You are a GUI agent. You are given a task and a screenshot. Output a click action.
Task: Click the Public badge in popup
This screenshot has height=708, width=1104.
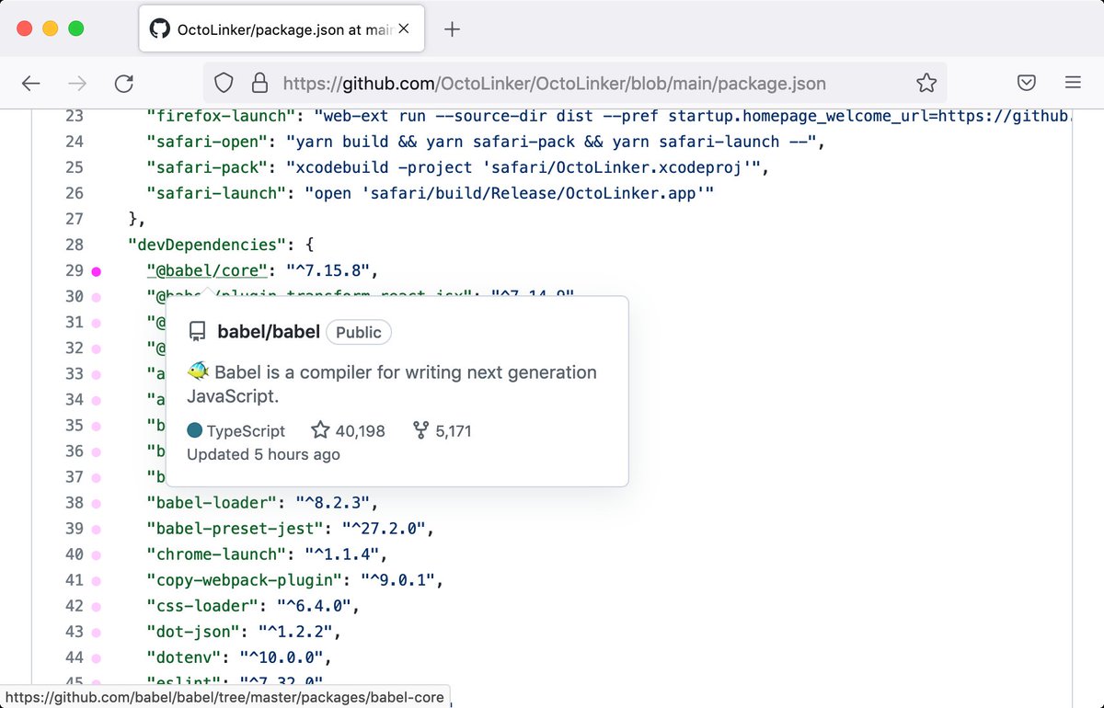359,333
